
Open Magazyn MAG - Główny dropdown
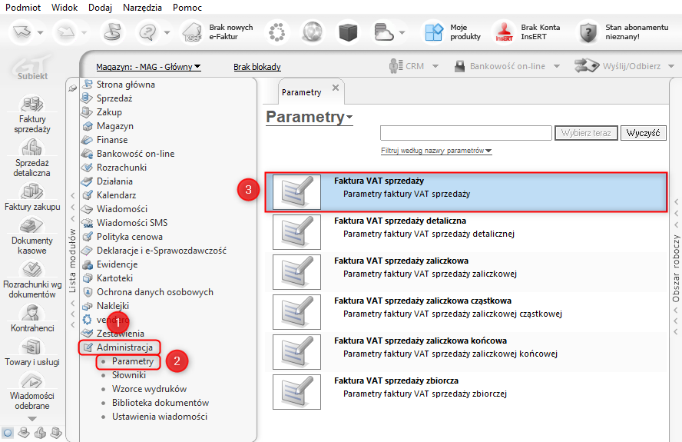[148, 67]
